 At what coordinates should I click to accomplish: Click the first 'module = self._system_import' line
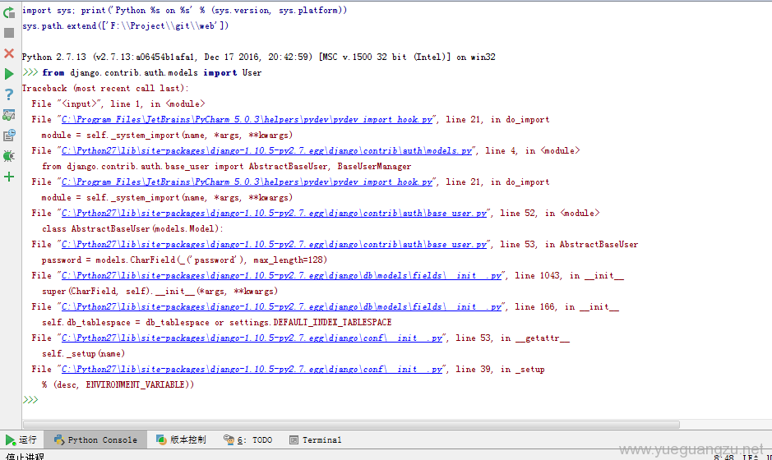167,136
